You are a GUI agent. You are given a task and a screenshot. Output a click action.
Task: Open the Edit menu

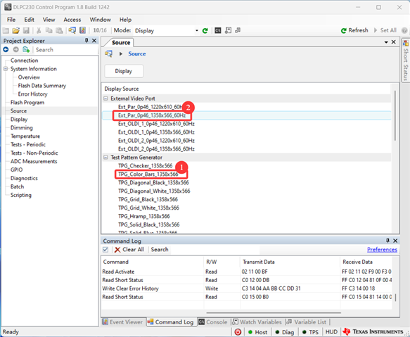coord(29,20)
